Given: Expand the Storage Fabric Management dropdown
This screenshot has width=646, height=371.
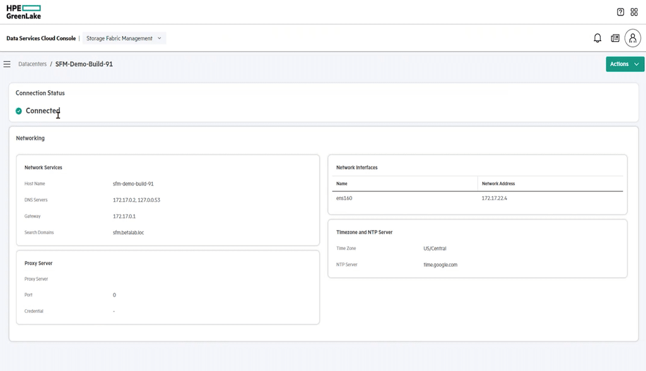Looking at the screenshot, I should 124,38.
